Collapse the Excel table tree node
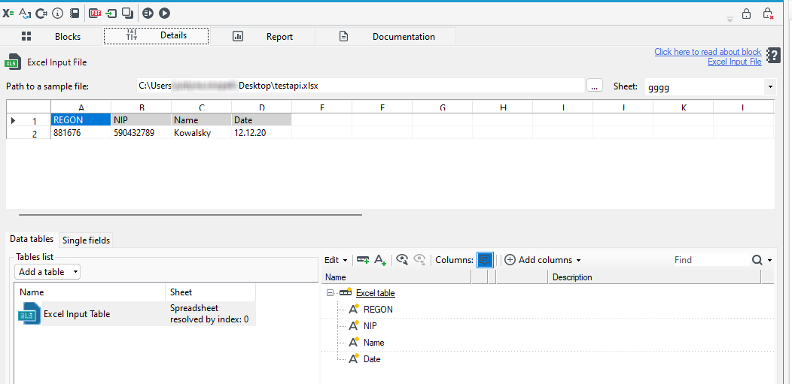This screenshot has height=384, width=792. pyautogui.click(x=331, y=293)
